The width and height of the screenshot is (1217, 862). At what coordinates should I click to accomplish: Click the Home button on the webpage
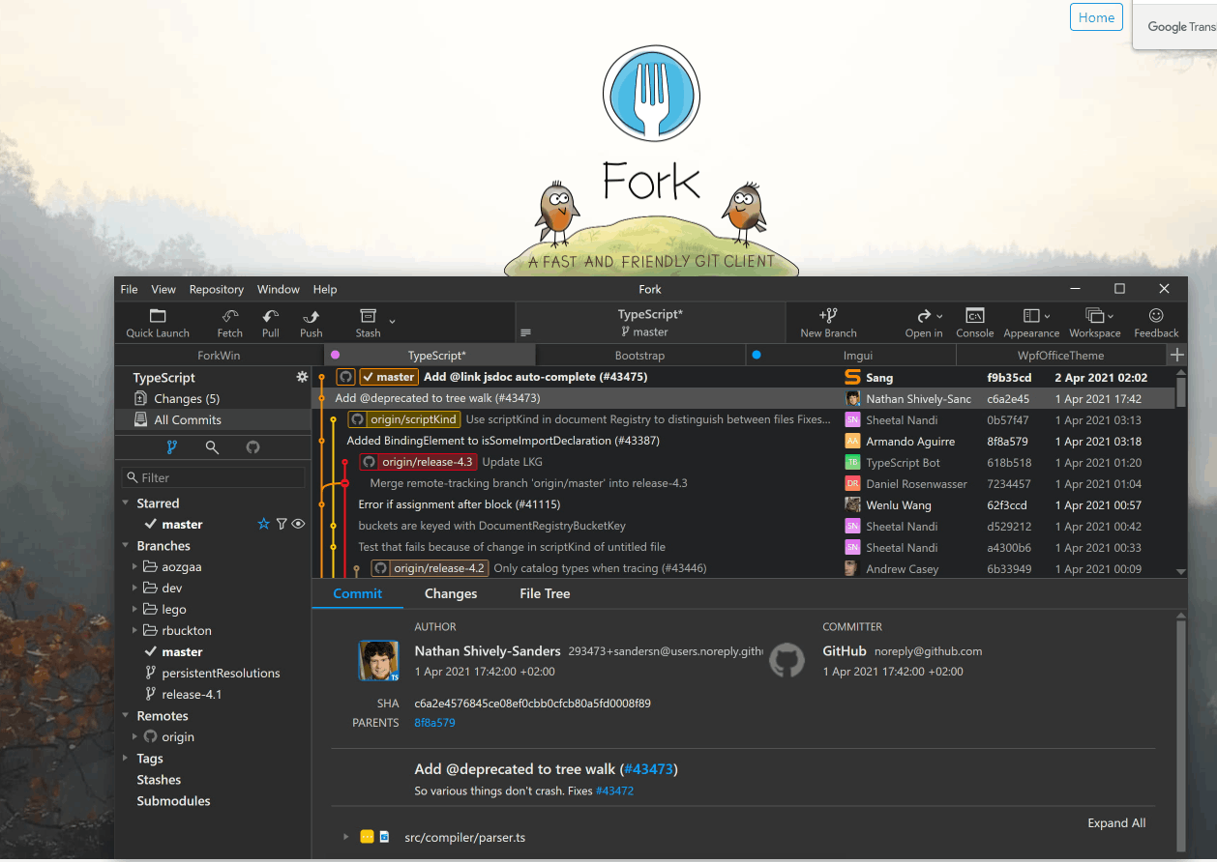coord(1096,17)
